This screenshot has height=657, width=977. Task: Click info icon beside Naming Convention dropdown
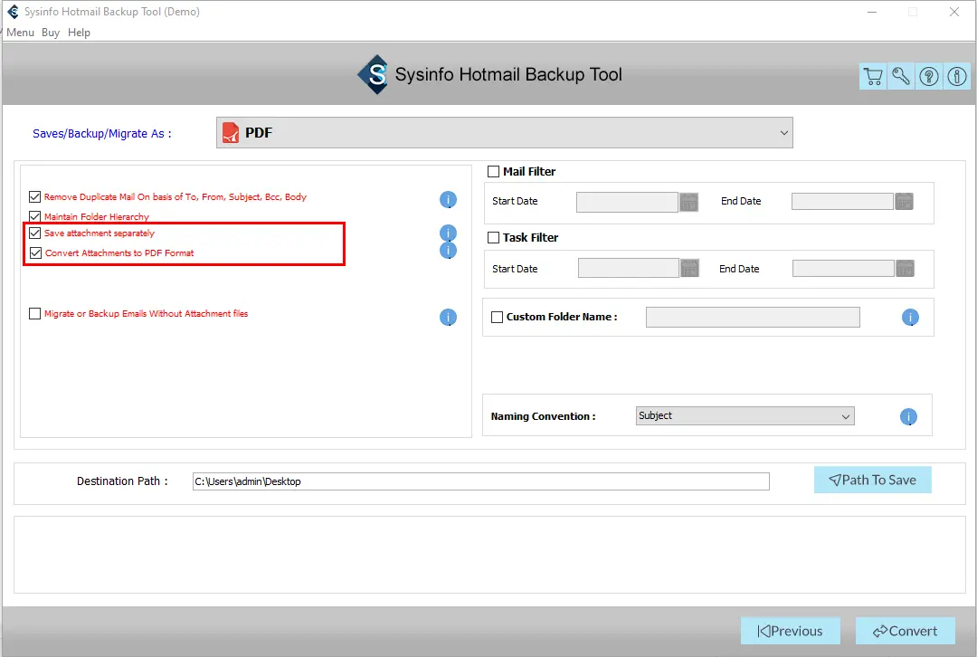pos(908,417)
